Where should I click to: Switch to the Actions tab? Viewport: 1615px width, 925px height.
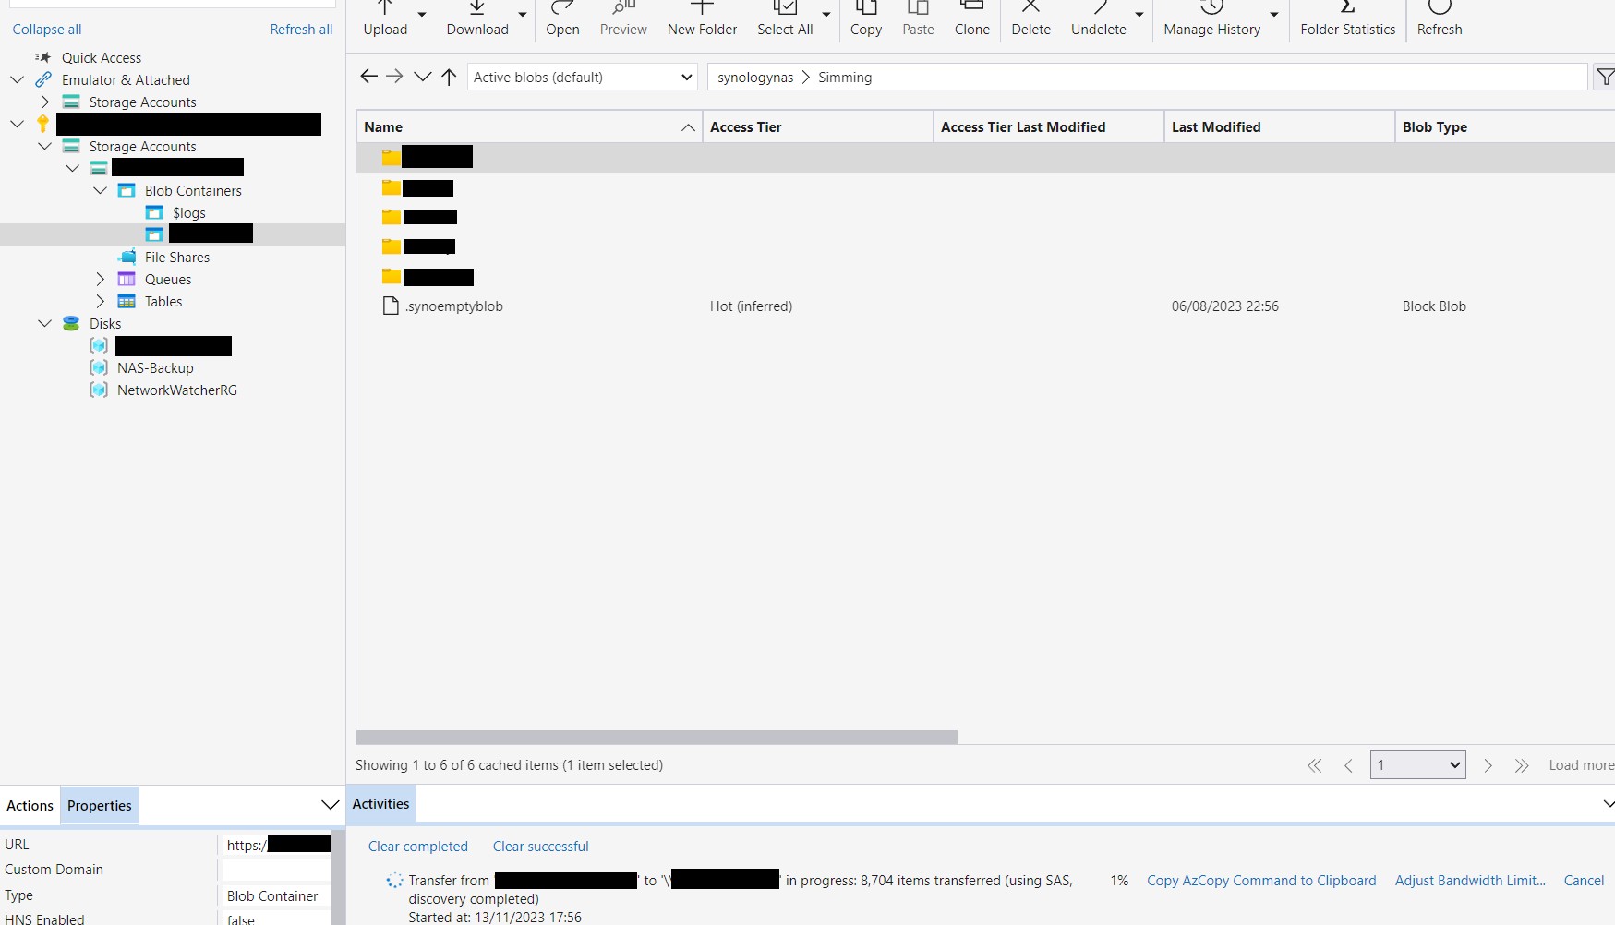click(x=30, y=806)
